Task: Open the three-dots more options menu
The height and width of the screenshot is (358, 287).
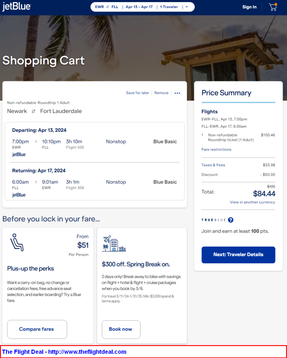Action: [177, 93]
